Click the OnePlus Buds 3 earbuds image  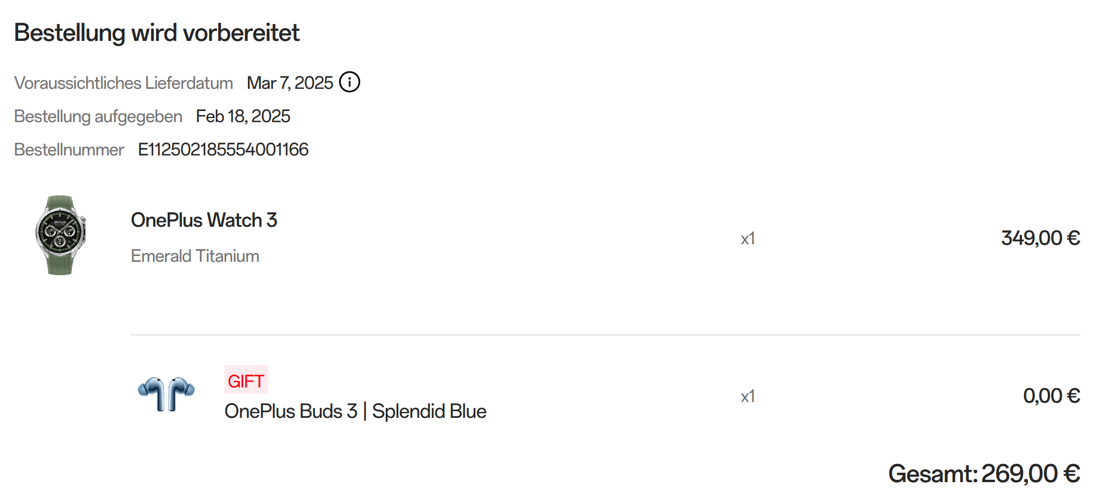coord(166,394)
